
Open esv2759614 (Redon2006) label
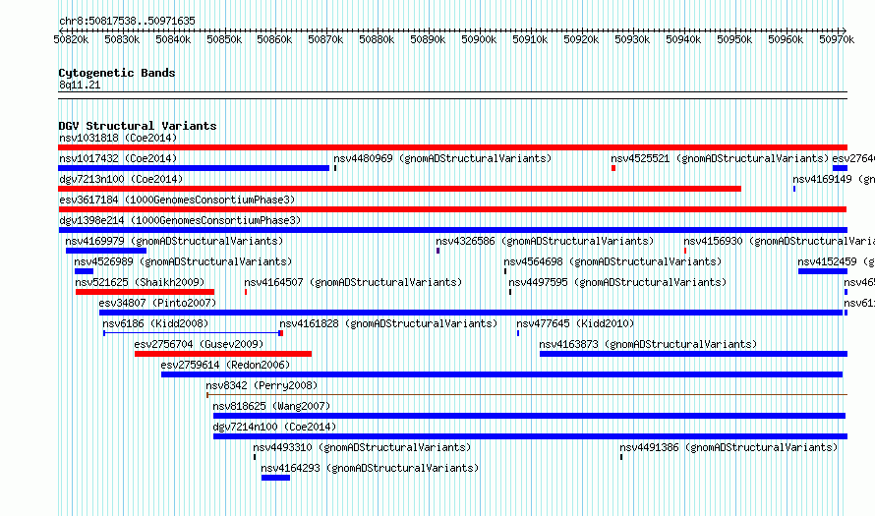pyautogui.click(x=225, y=365)
